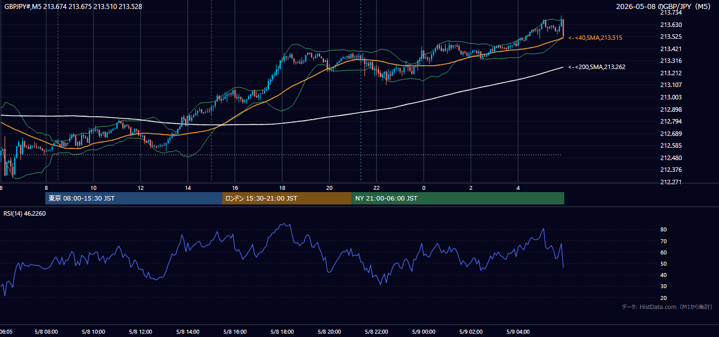Click price axis value 213.525
The image size is (719, 337).
pyautogui.click(x=671, y=37)
